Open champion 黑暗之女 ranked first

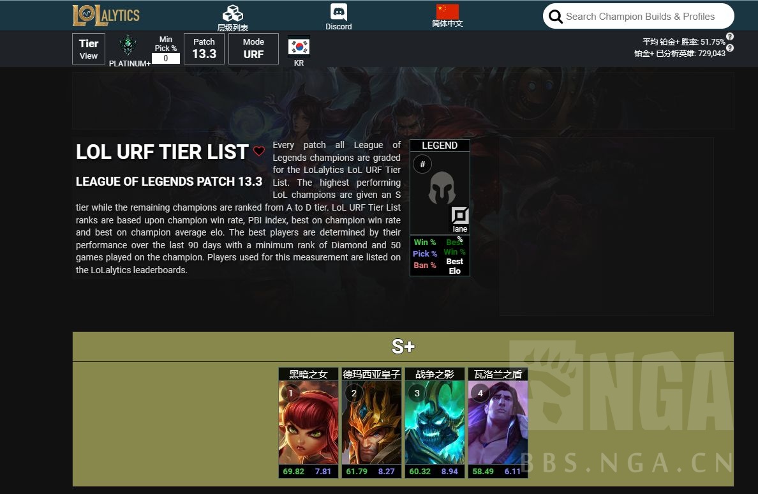coord(308,423)
